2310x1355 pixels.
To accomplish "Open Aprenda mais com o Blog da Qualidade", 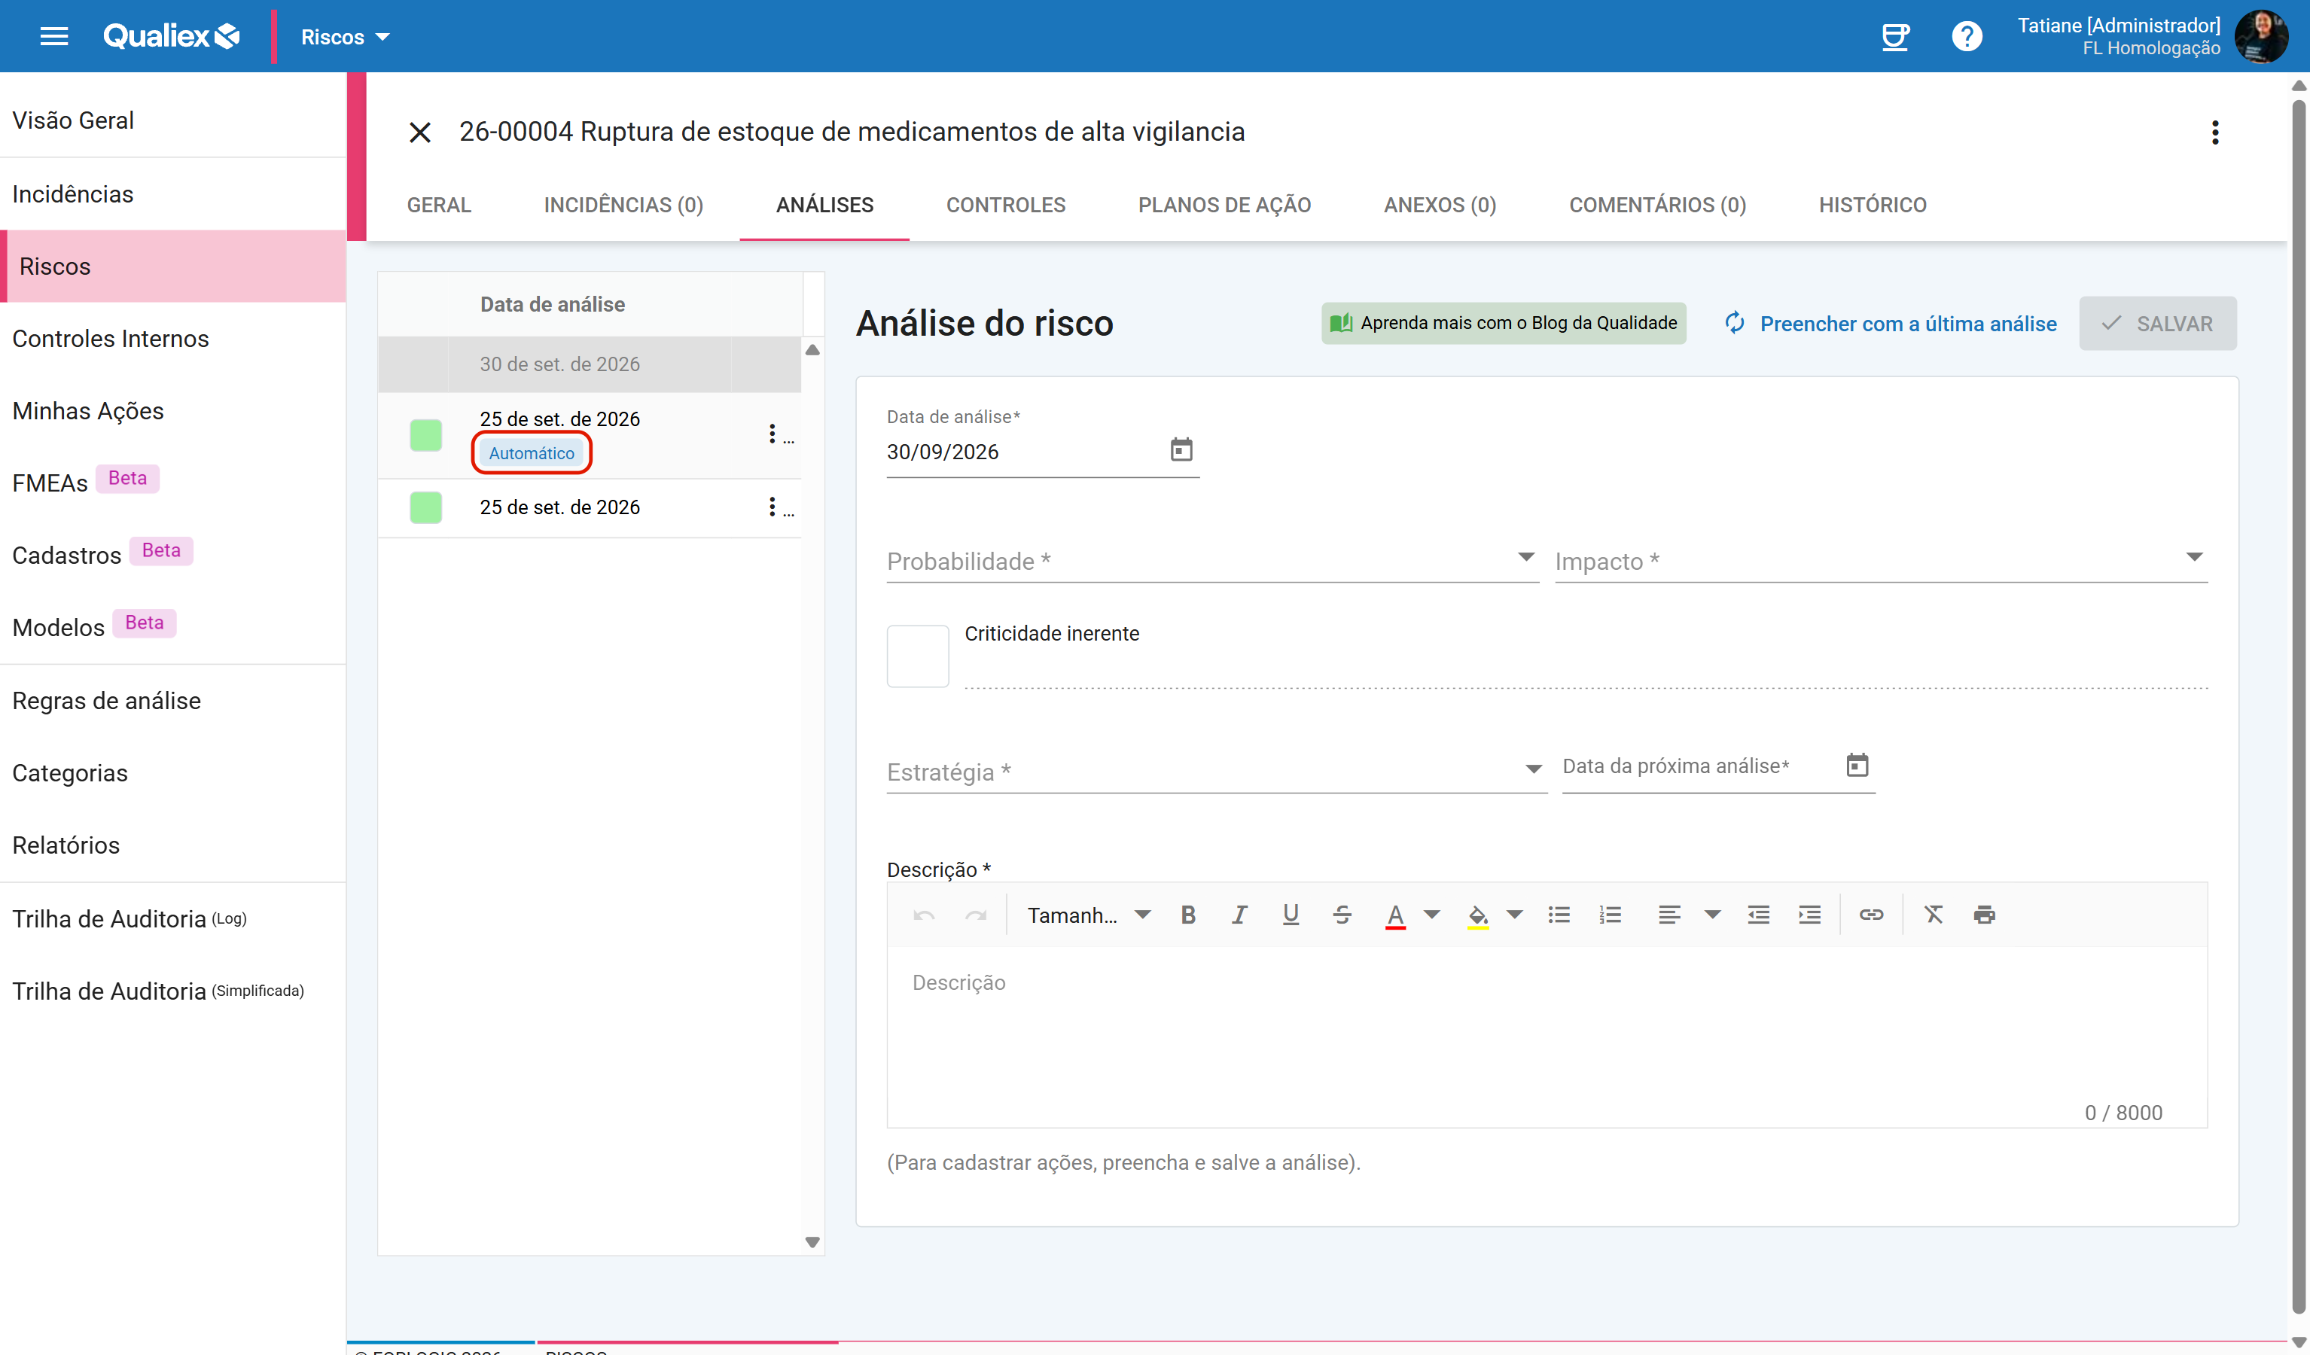I will pos(1502,323).
